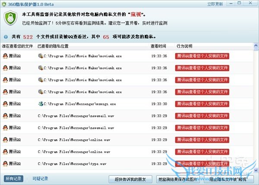Click the Messenger file icon before msmsgs.exe path
Viewport: 259px width, 185px height.
[41, 104]
